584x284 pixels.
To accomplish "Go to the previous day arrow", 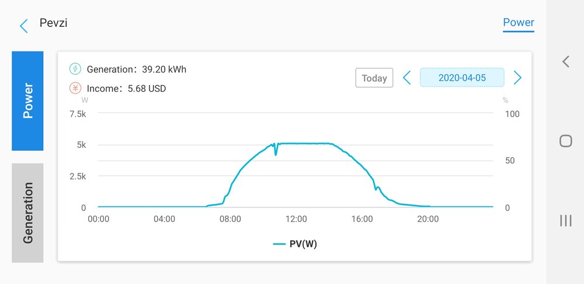I will pyautogui.click(x=407, y=78).
